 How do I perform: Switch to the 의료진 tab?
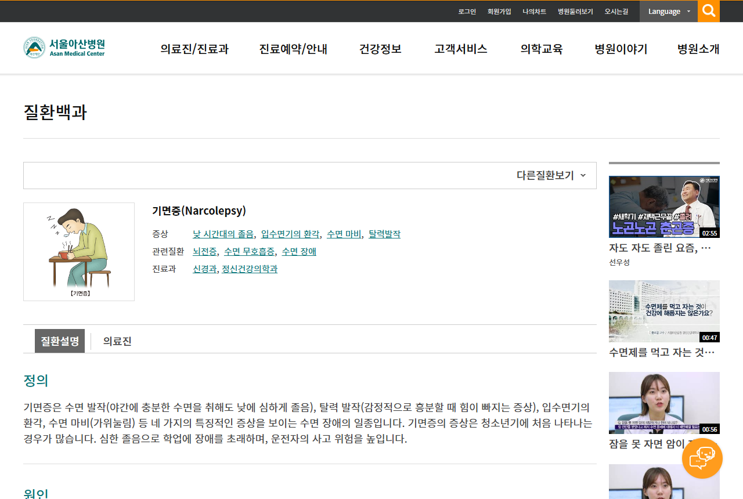117,341
